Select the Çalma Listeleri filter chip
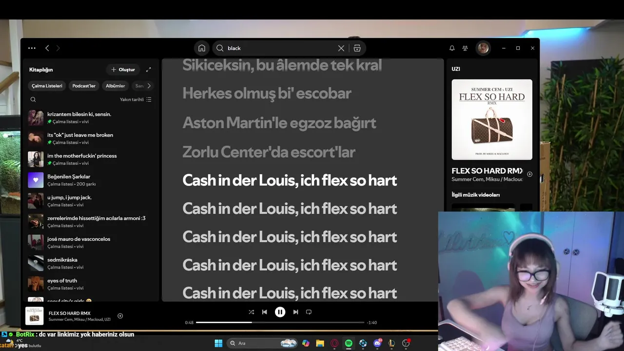 point(47,86)
